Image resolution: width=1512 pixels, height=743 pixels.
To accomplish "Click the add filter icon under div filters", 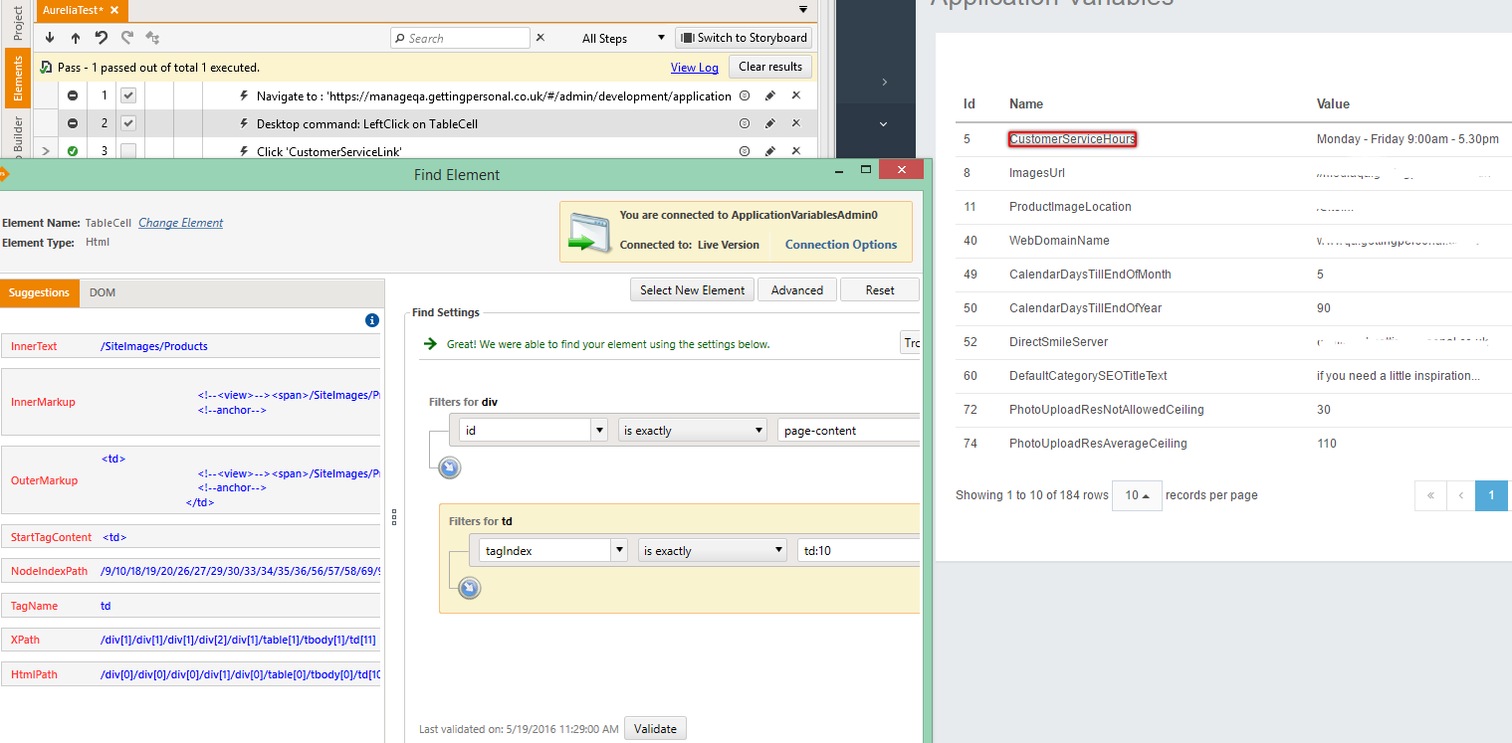I will click(x=450, y=467).
